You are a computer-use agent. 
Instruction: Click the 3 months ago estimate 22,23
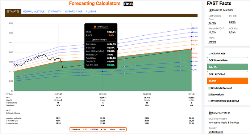click(x=103, y=121)
